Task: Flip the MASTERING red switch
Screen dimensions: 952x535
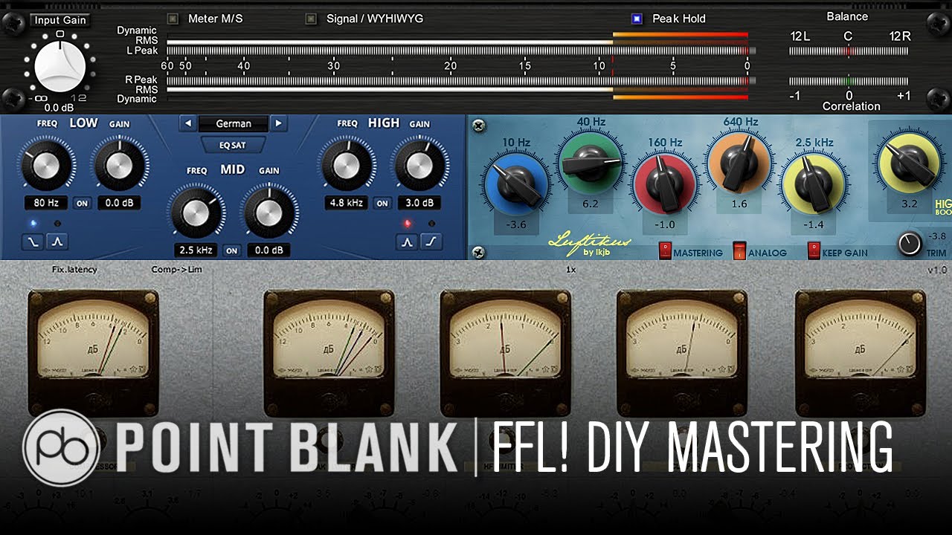Action: coord(665,251)
